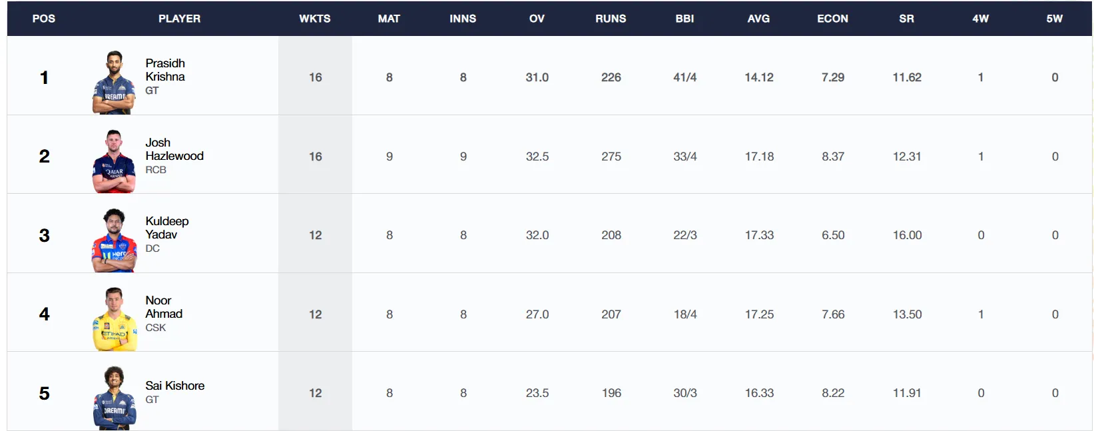This screenshot has width=1094, height=431.
Task: Sort by the 5W column header
Action: [1054, 19]
